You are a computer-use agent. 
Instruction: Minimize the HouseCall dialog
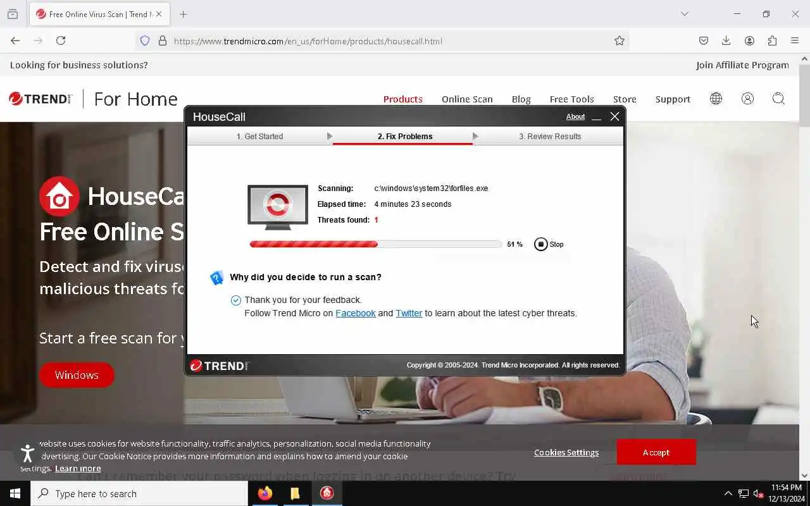click(x=596, y=117)
